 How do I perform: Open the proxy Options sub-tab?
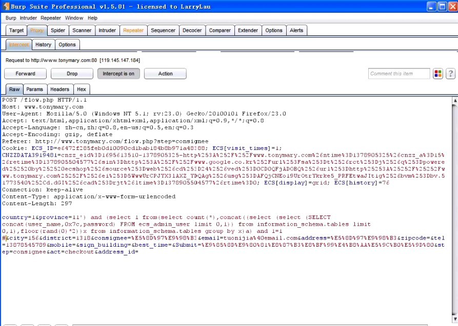point(67,45)
